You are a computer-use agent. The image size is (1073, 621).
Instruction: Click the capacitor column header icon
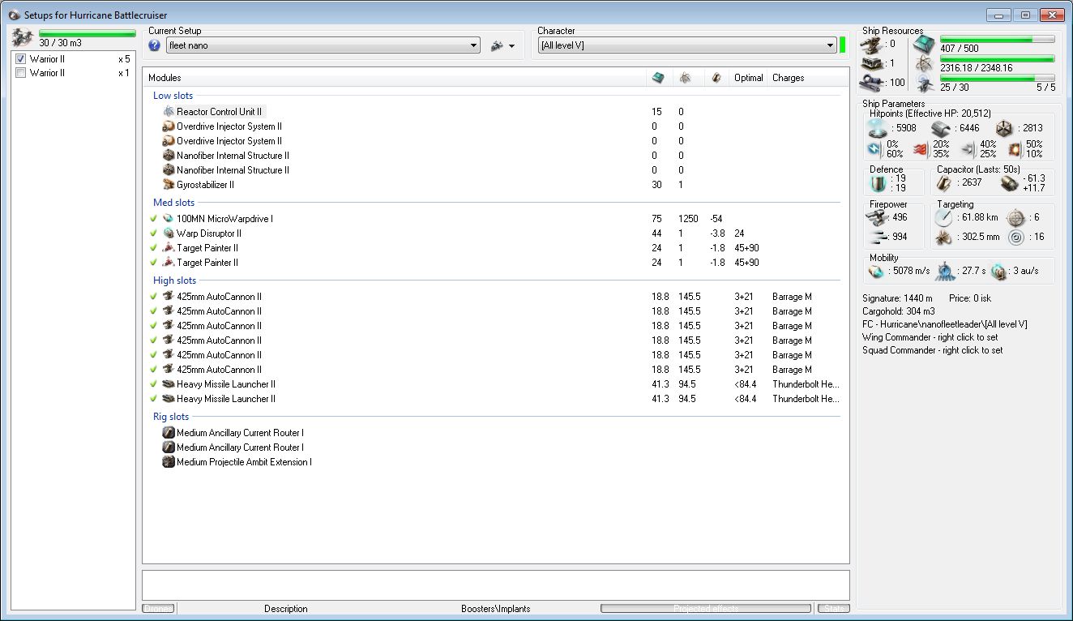pos(716,78)
